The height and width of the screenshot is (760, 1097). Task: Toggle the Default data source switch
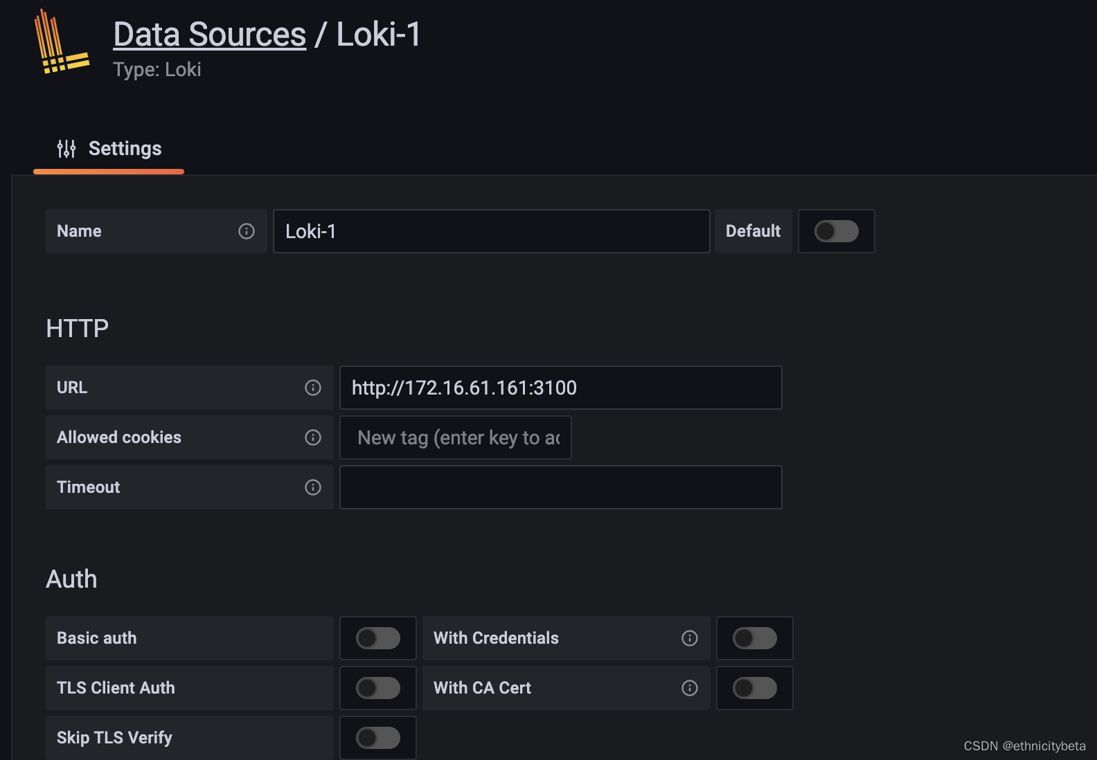click(x=836, y=231)
